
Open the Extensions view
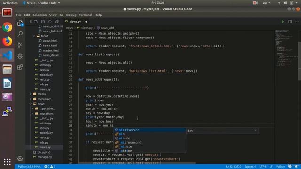pos(20,67)
